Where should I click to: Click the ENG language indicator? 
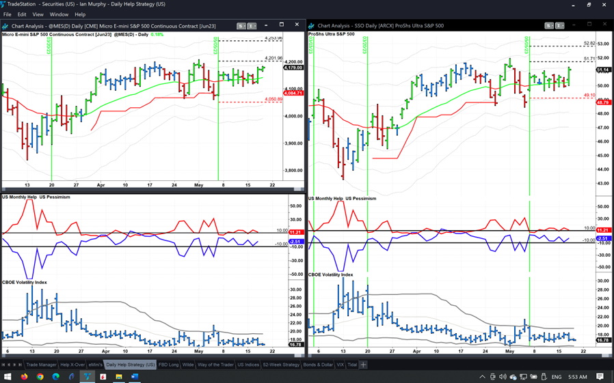pyautogui.click(x=557, y=377)
